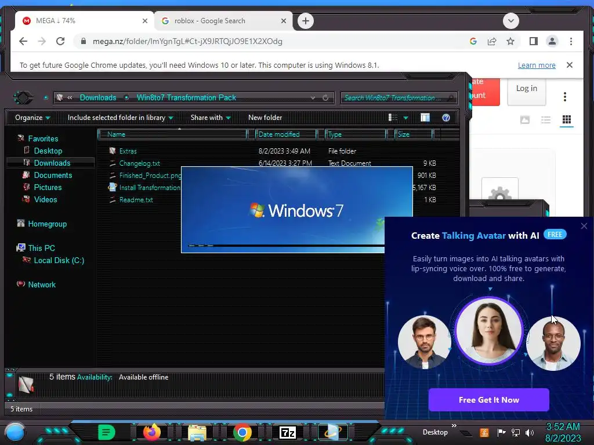
Task: Sort files by Size column
Action: [x=414, y=134]
